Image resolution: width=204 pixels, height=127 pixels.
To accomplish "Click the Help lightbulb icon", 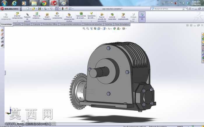I will (x=190, y=9).
